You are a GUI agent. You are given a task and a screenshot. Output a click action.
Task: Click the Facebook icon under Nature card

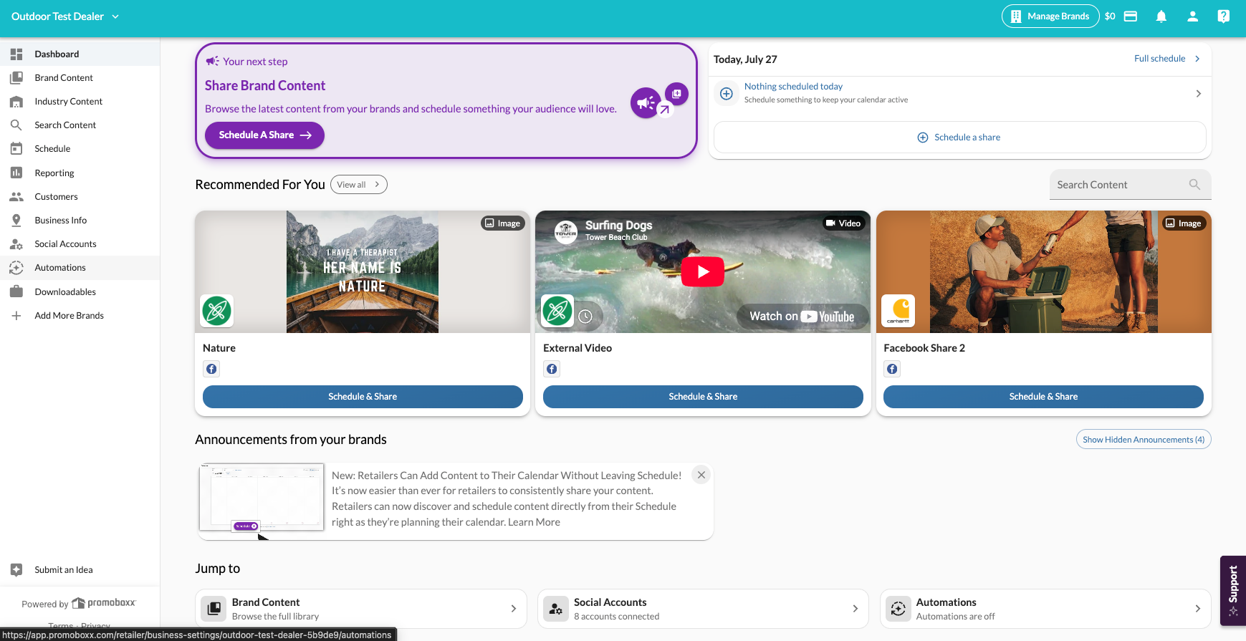click(211, 369)
